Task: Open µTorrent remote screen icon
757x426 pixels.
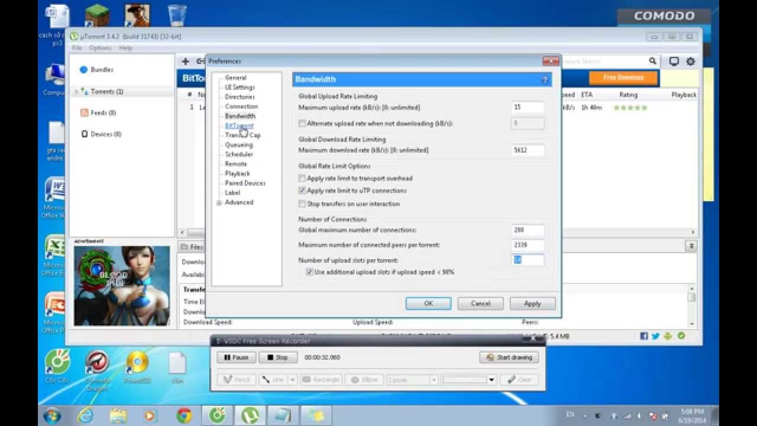Action: pos(674,61)
